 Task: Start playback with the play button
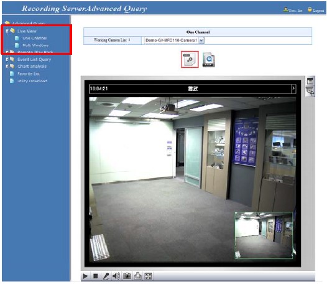click(x=85, y=277)
